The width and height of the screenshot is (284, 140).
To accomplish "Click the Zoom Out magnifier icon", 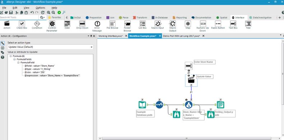I will point(53,12).
